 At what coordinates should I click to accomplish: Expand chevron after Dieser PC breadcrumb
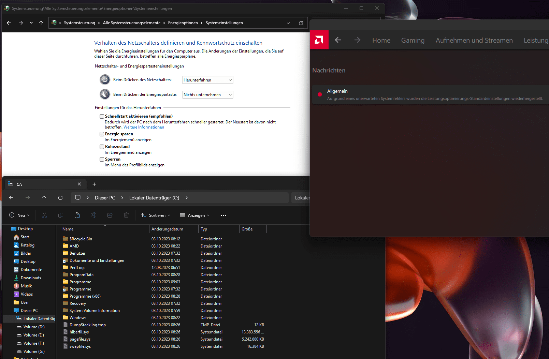click(x=122, y=198)
